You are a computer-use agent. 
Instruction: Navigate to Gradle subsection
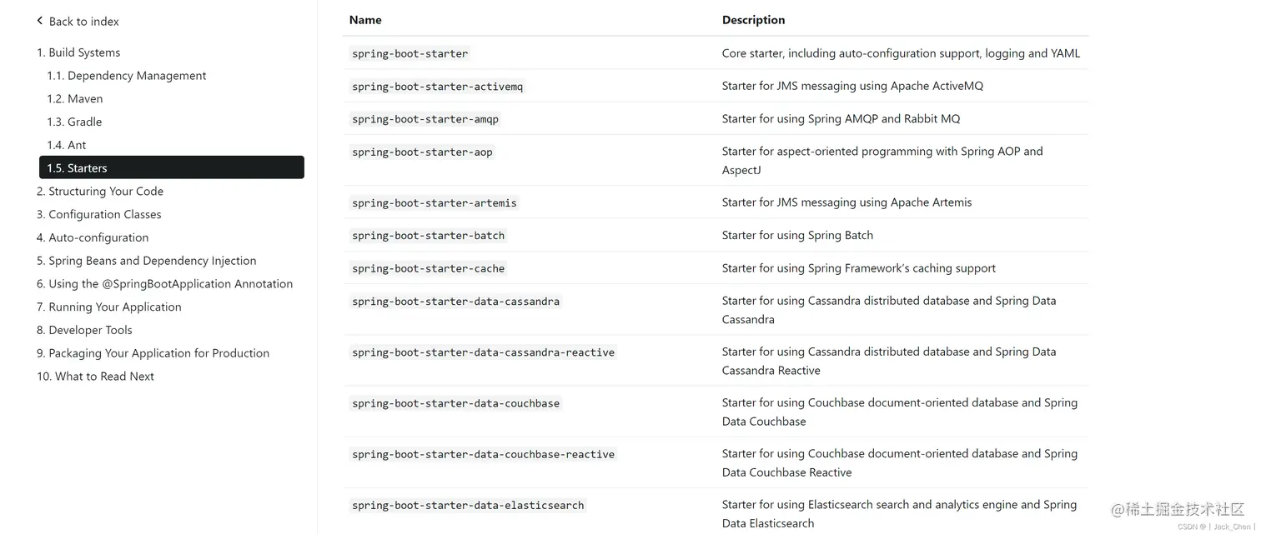(74, 122)
